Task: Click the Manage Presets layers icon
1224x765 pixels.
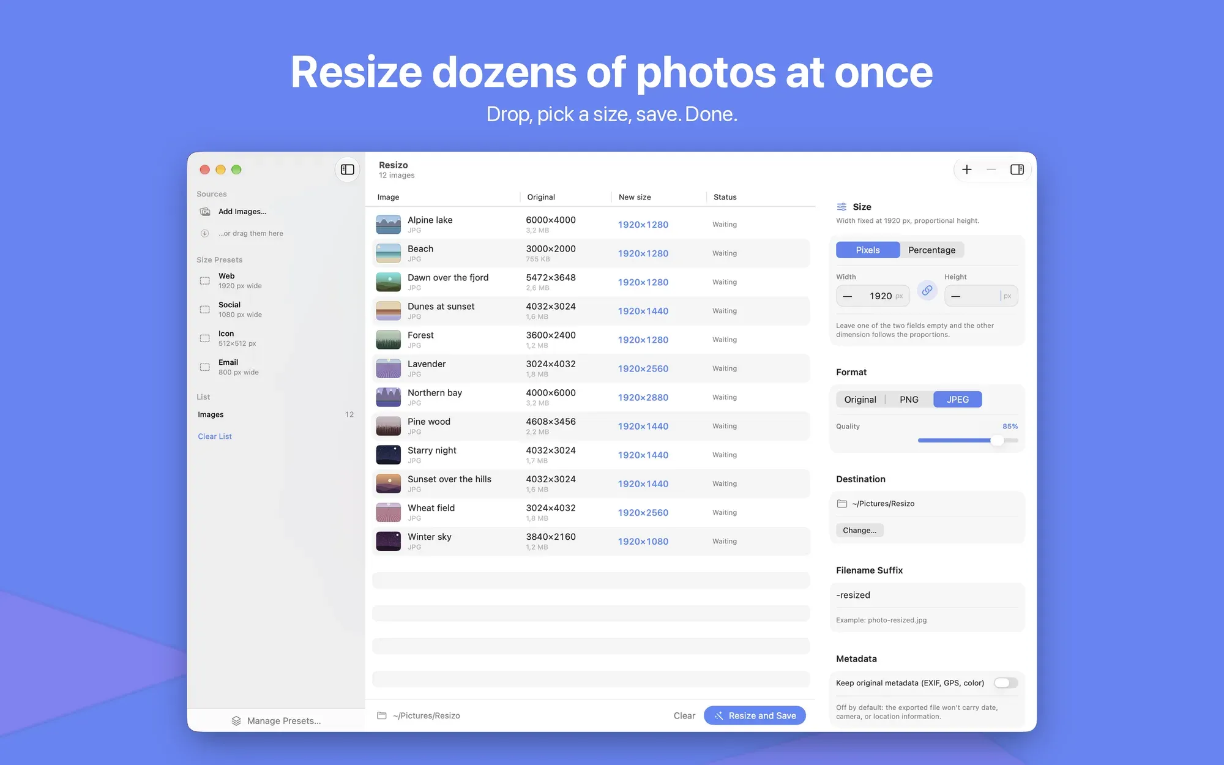Action: (x=236, y=721)
